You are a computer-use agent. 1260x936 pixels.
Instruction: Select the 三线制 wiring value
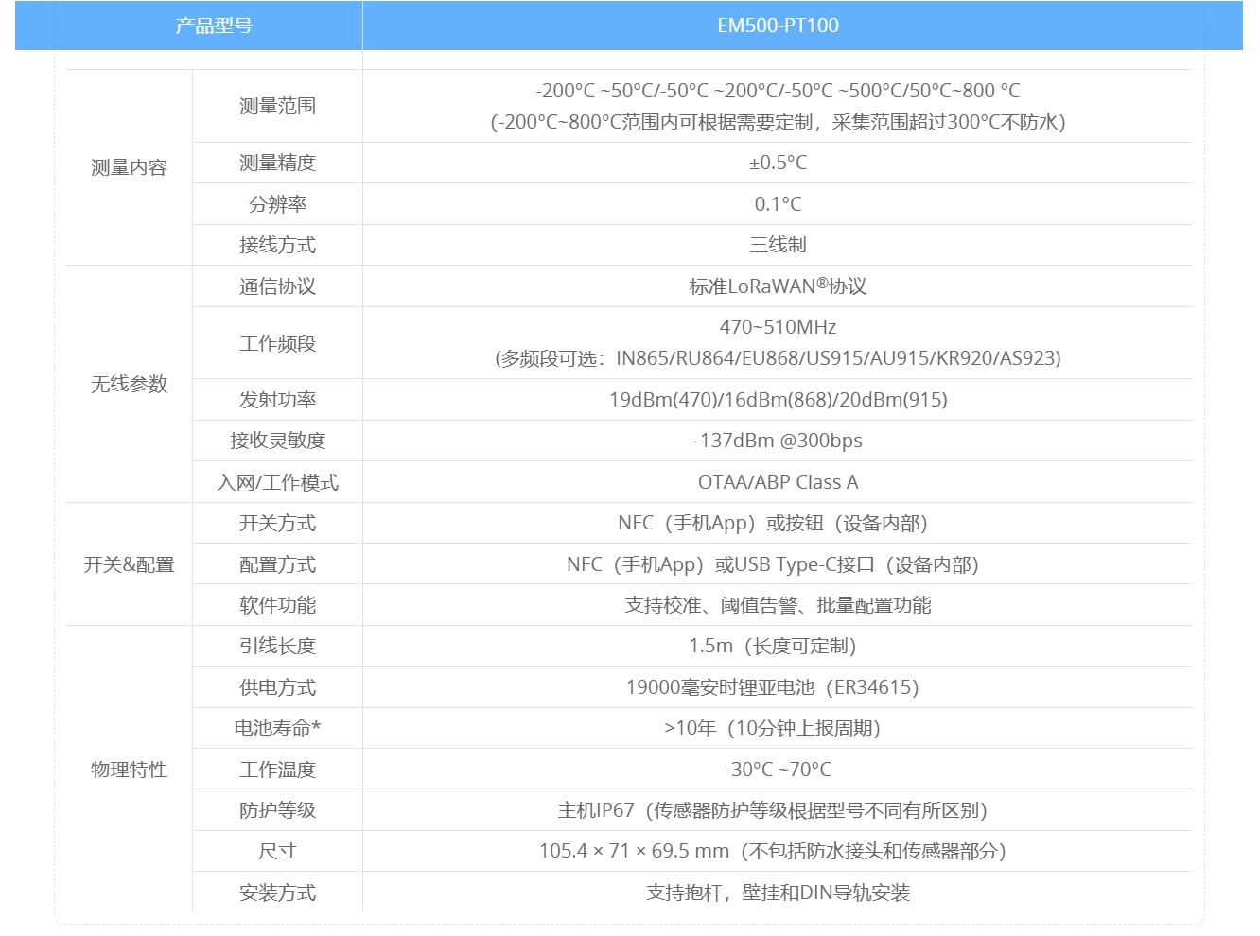[x=778, y=245]
